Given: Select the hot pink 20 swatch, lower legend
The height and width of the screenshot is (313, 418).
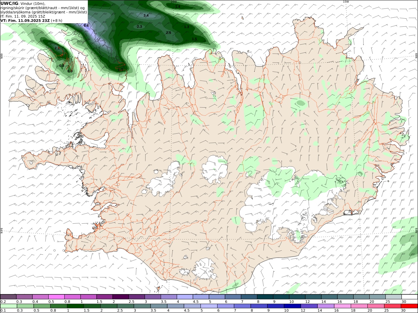Looking at the screenshot, I should click(376, 306).
